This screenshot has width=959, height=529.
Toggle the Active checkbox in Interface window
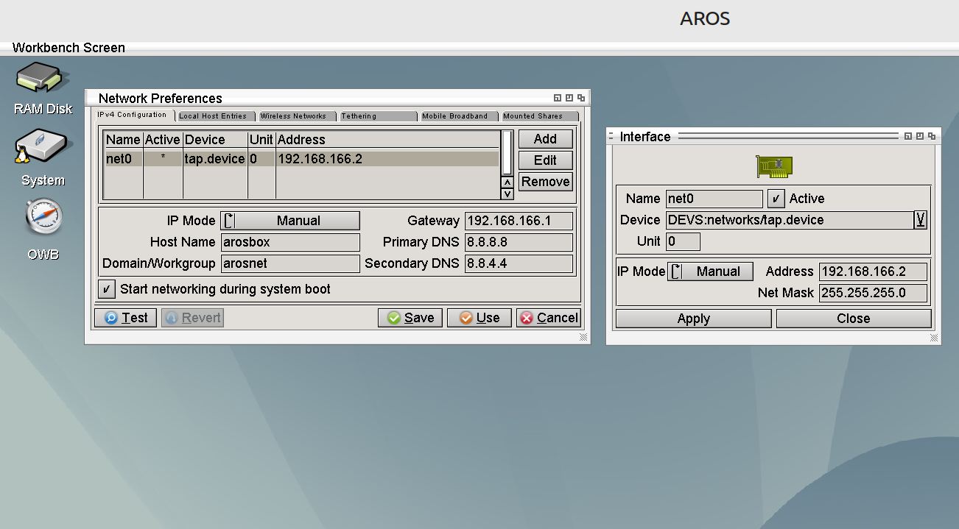[x=776, y=199]
